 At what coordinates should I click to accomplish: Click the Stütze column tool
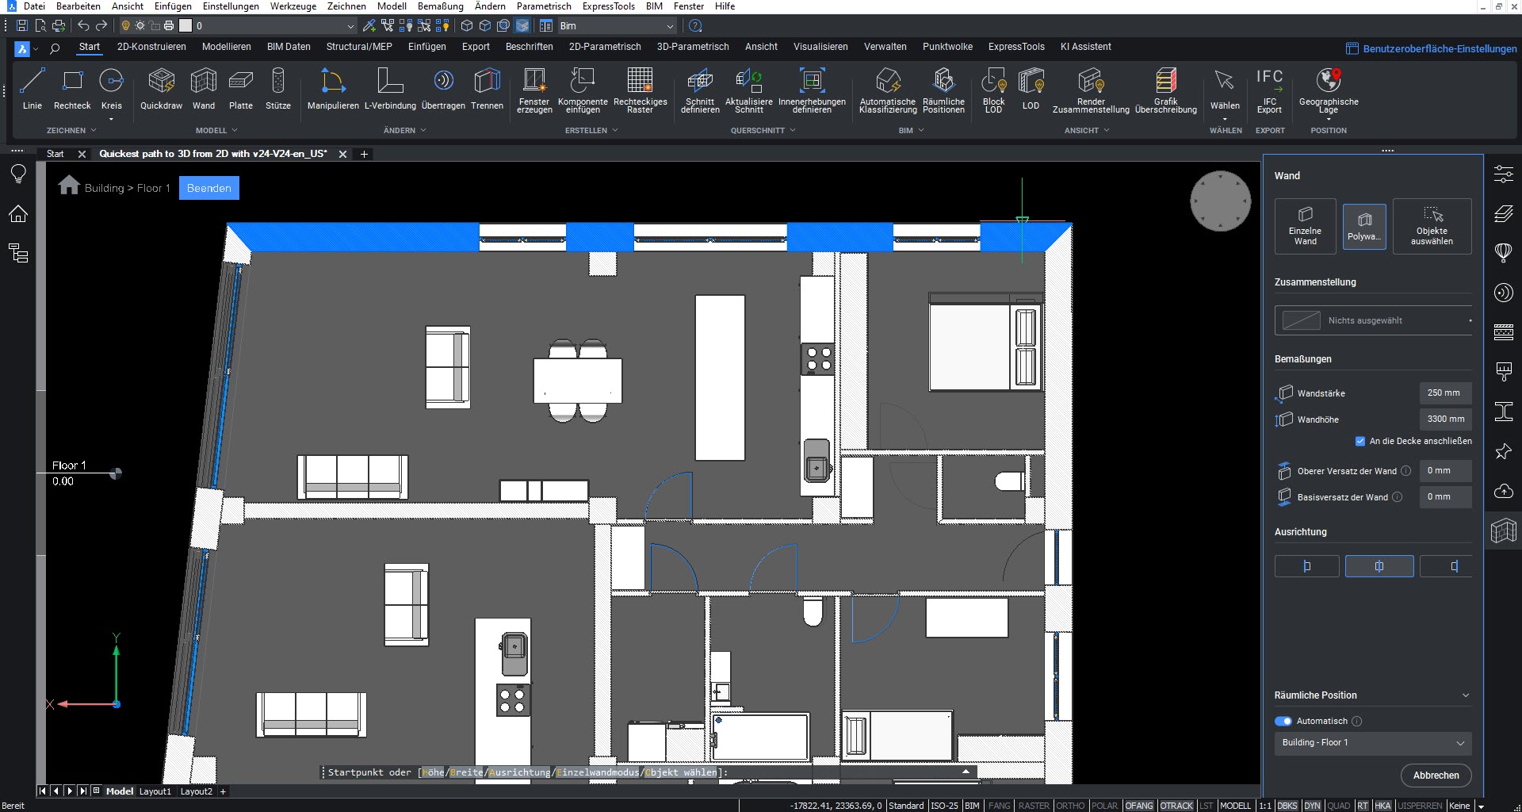277,88
